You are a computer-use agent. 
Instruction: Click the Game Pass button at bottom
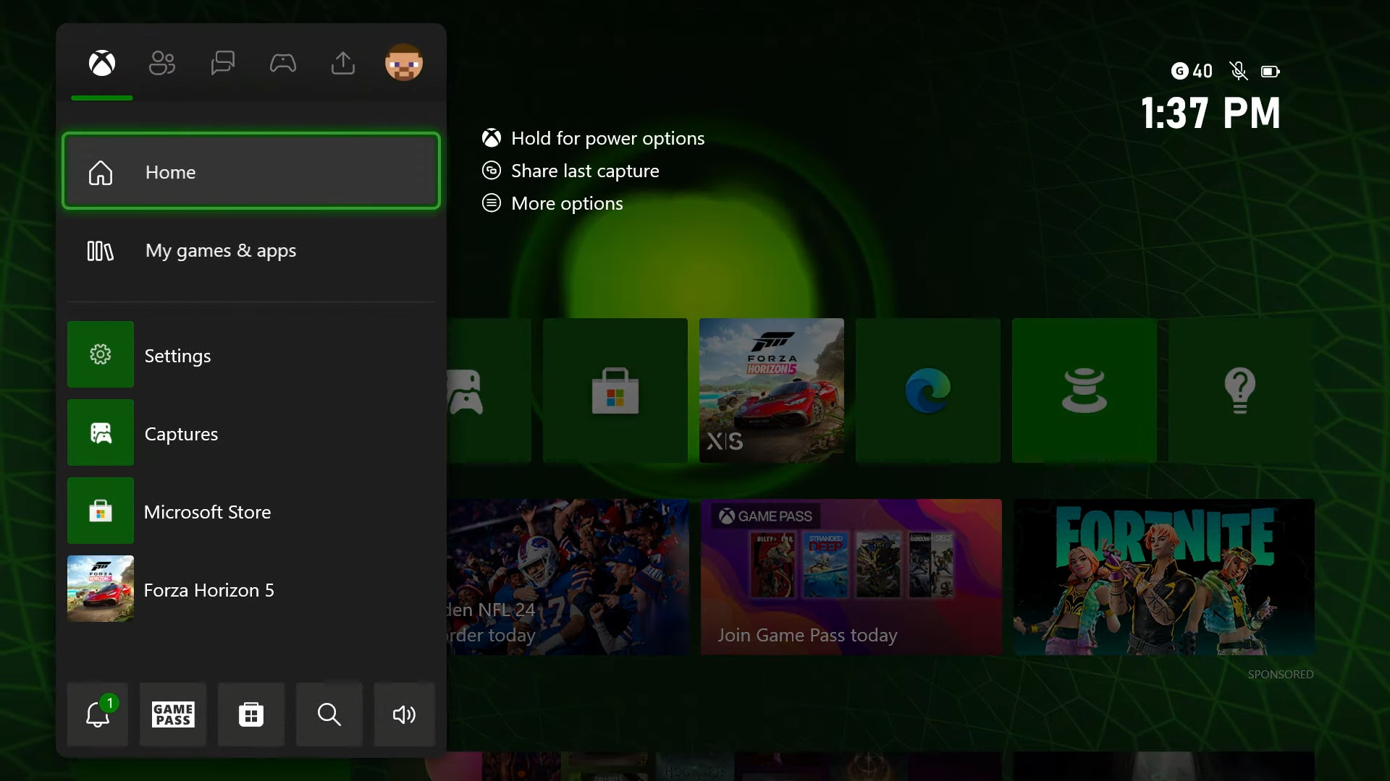point(173,714)
